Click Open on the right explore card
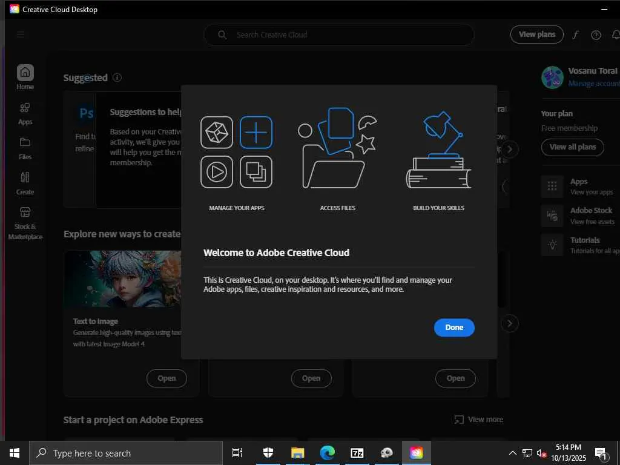Viewport: 620px width, 465px height. point(455,378)
